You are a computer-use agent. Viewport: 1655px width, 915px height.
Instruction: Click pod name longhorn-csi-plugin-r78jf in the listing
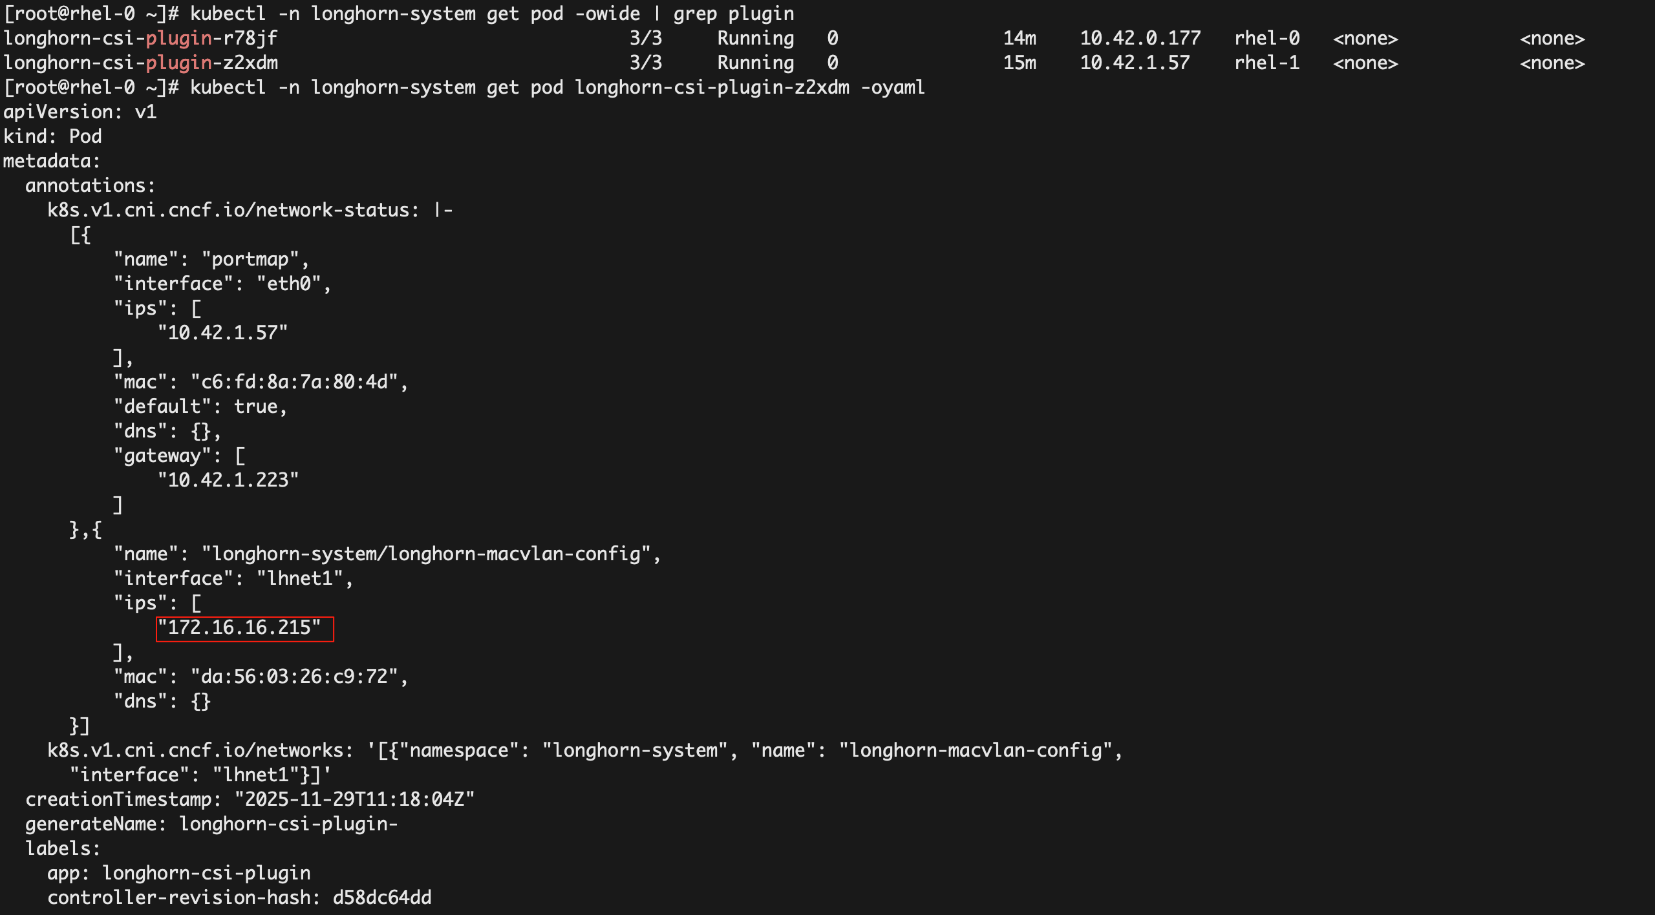[140, 38]
